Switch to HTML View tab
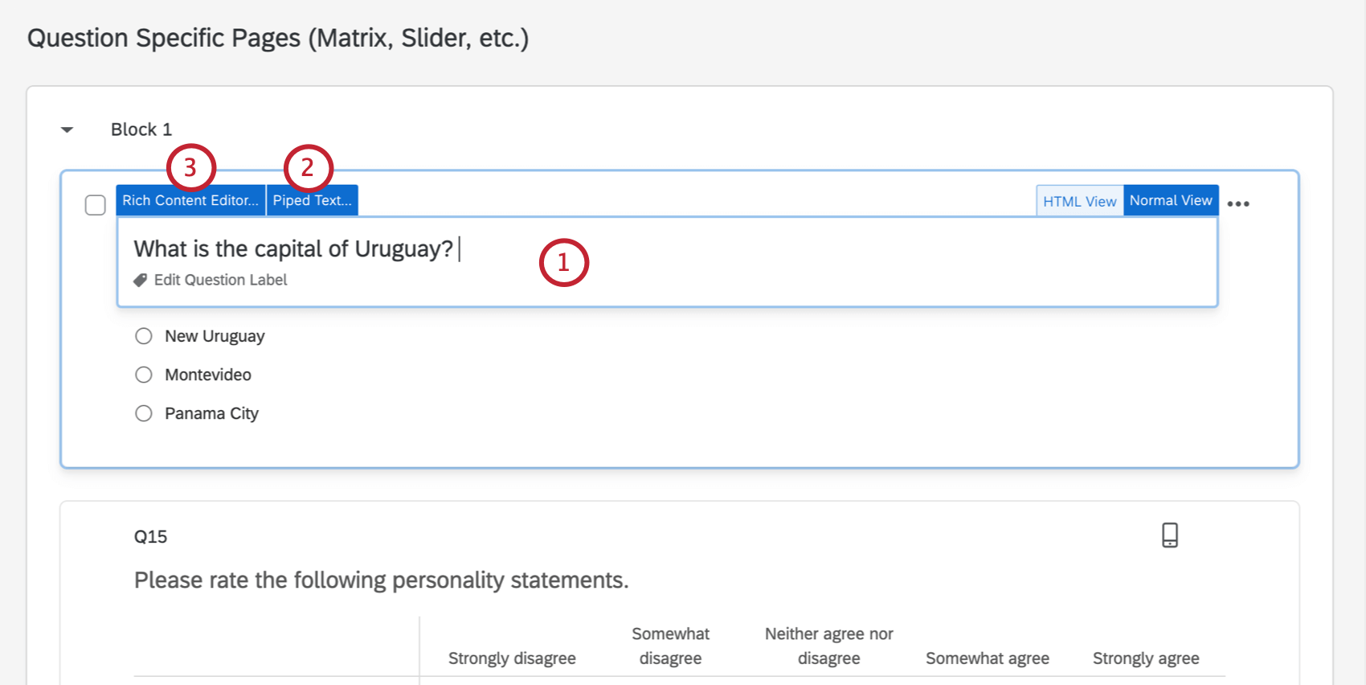 point(1079,201)
